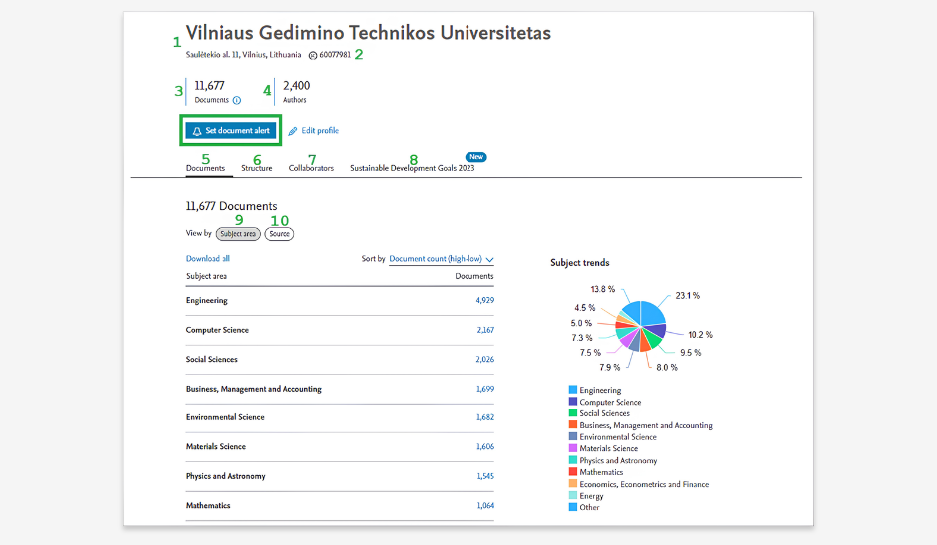Open the Engineering document count 4,929
The image size is (937, 545).
coord(485,301)
